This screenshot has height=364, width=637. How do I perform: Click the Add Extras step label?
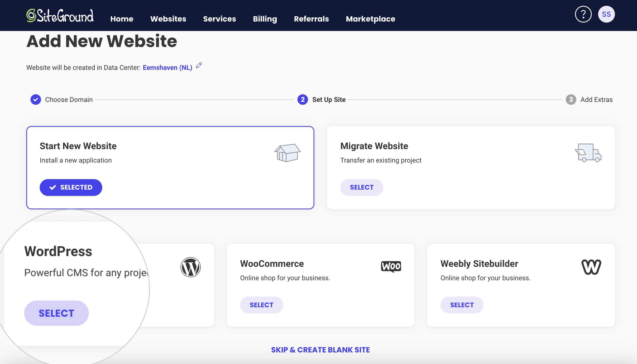(x=597, y=100)
